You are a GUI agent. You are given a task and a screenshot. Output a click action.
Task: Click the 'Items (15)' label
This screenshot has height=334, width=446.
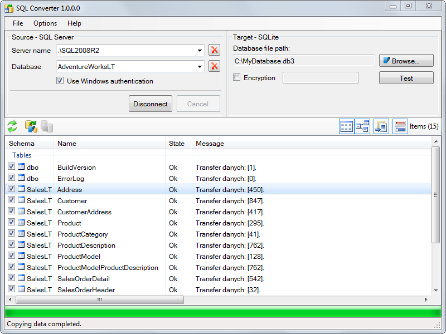[424, 126]
